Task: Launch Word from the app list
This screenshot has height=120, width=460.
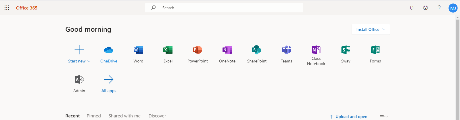Action: (x=138, y=54)
